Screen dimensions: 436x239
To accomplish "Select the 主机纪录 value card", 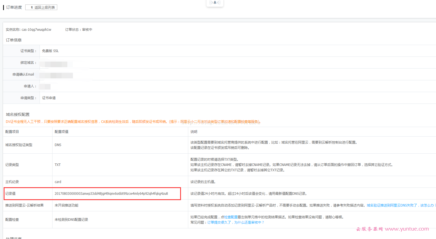I will [58, 181].
